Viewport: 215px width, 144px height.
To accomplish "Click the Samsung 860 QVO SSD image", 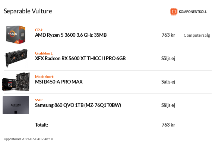I will (x=16, y=105).
